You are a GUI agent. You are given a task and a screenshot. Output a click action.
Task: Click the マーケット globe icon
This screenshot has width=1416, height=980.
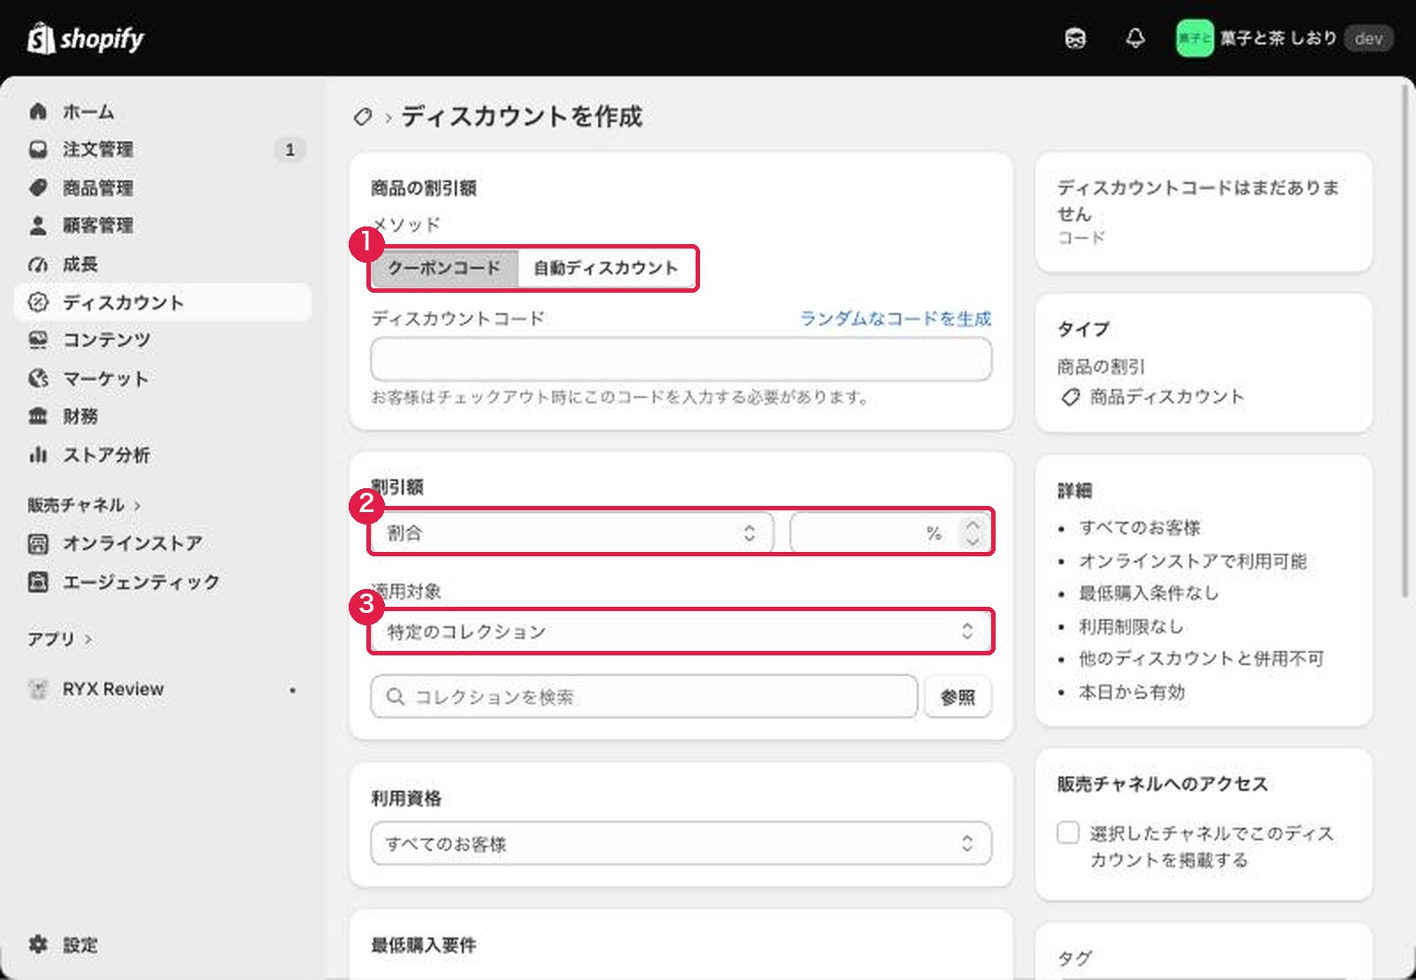[x=38, y=378]
